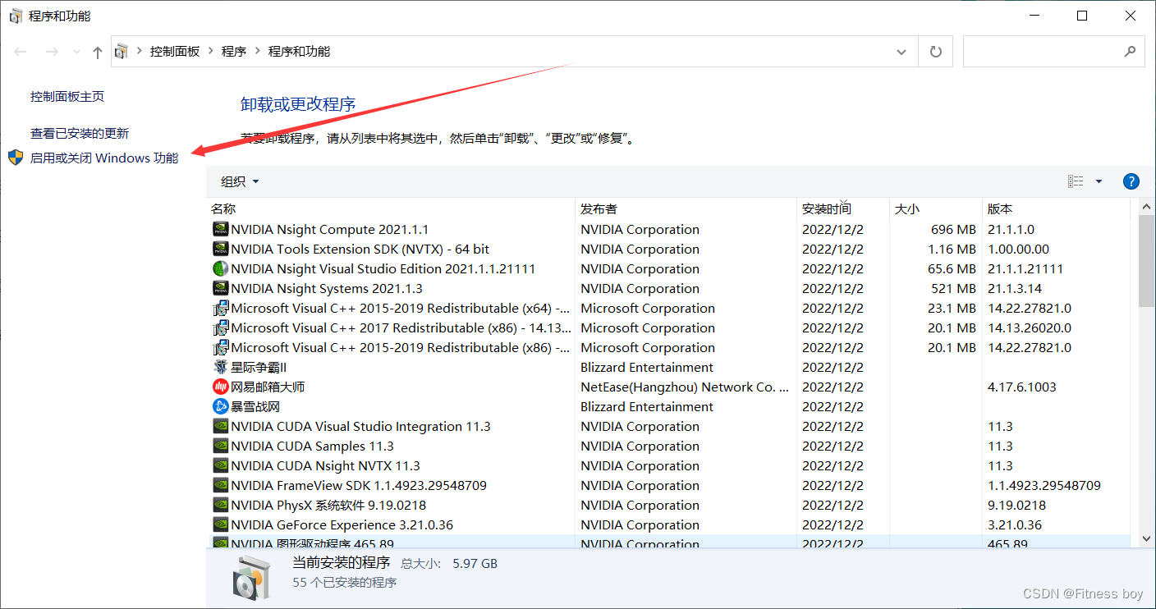Click the Visual C++ 2015-2019 x86 installer icon
1156x609 pixels.
coord(220,348)
